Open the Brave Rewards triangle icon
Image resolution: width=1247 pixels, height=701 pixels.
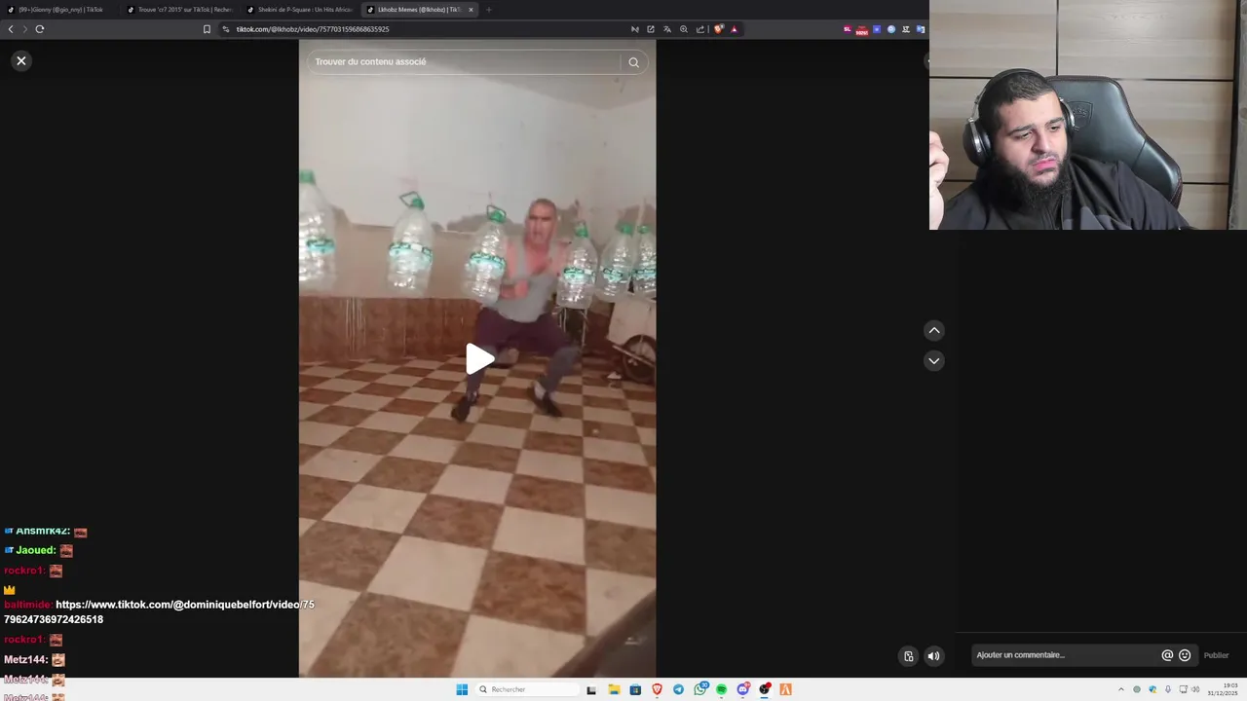coord(735,29)
